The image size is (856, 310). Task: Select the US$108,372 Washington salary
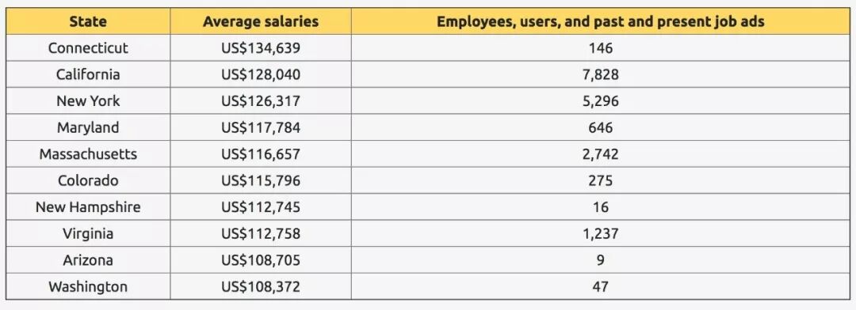(x=261, y=286)
